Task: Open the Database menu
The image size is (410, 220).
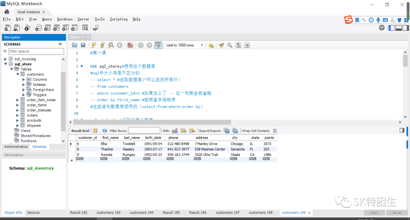Action: coord(65,19)
